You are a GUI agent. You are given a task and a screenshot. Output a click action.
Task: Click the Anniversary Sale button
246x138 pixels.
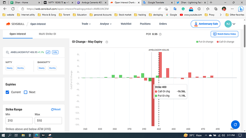coord(205,24)
